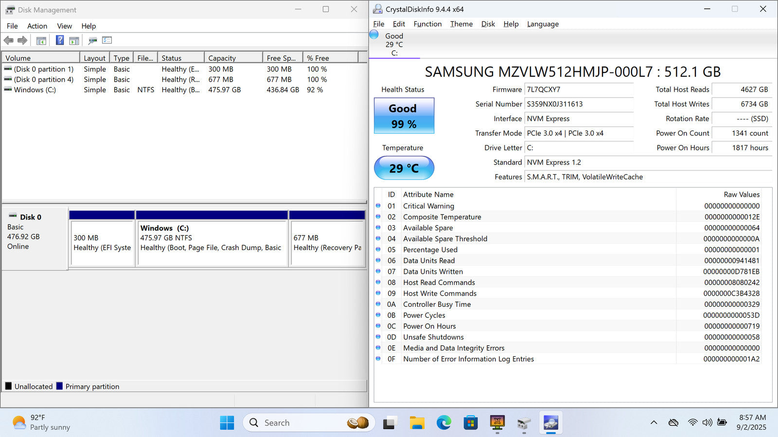Click drive icon next to Windows (C:) volume
778x437 pixels.
click(8, 89)
